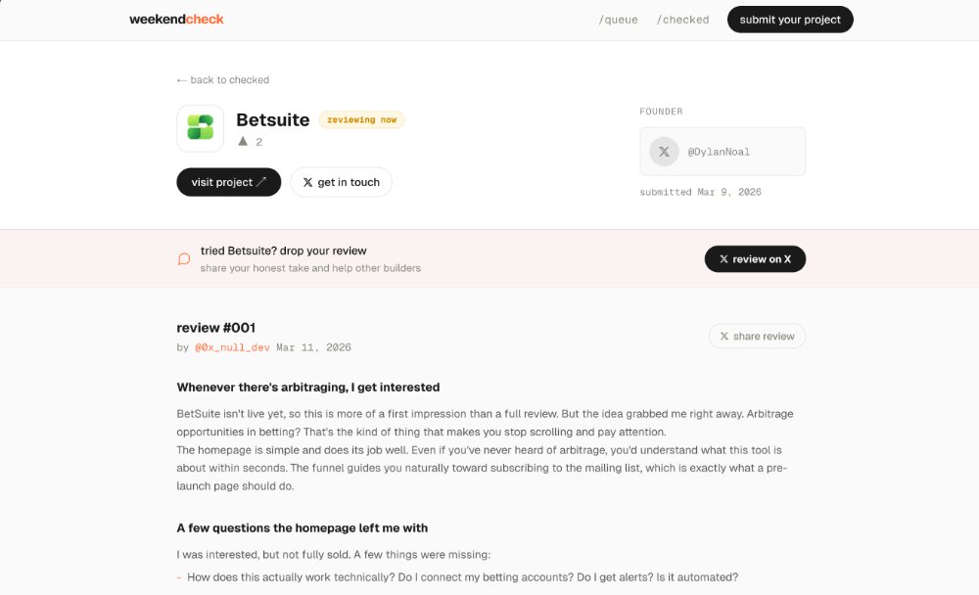
Task: Go back to checked list
Action: click(223, 80)
